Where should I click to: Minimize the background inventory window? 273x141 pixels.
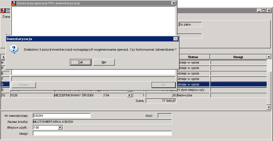coord(259,11)
